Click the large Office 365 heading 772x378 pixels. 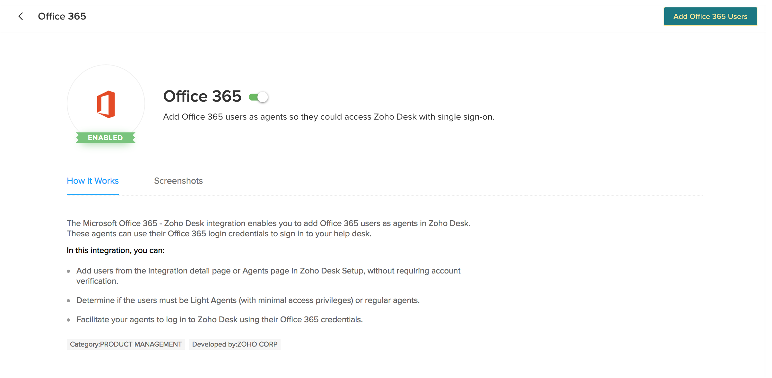tap(202, 96)
